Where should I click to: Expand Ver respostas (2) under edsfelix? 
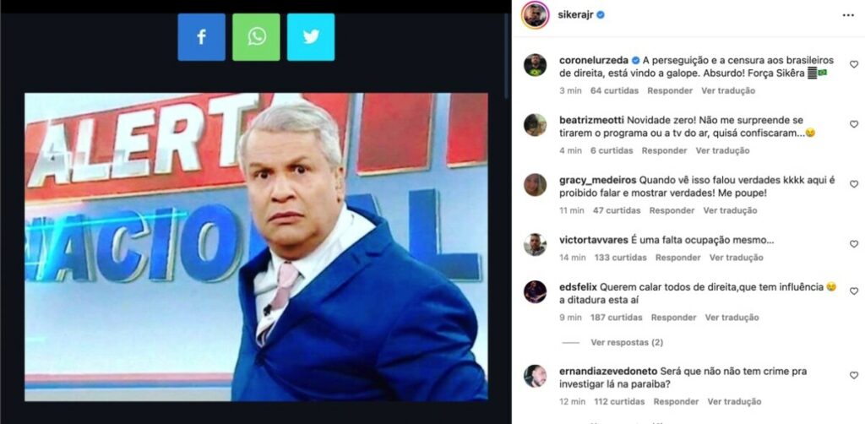[627, 342]
